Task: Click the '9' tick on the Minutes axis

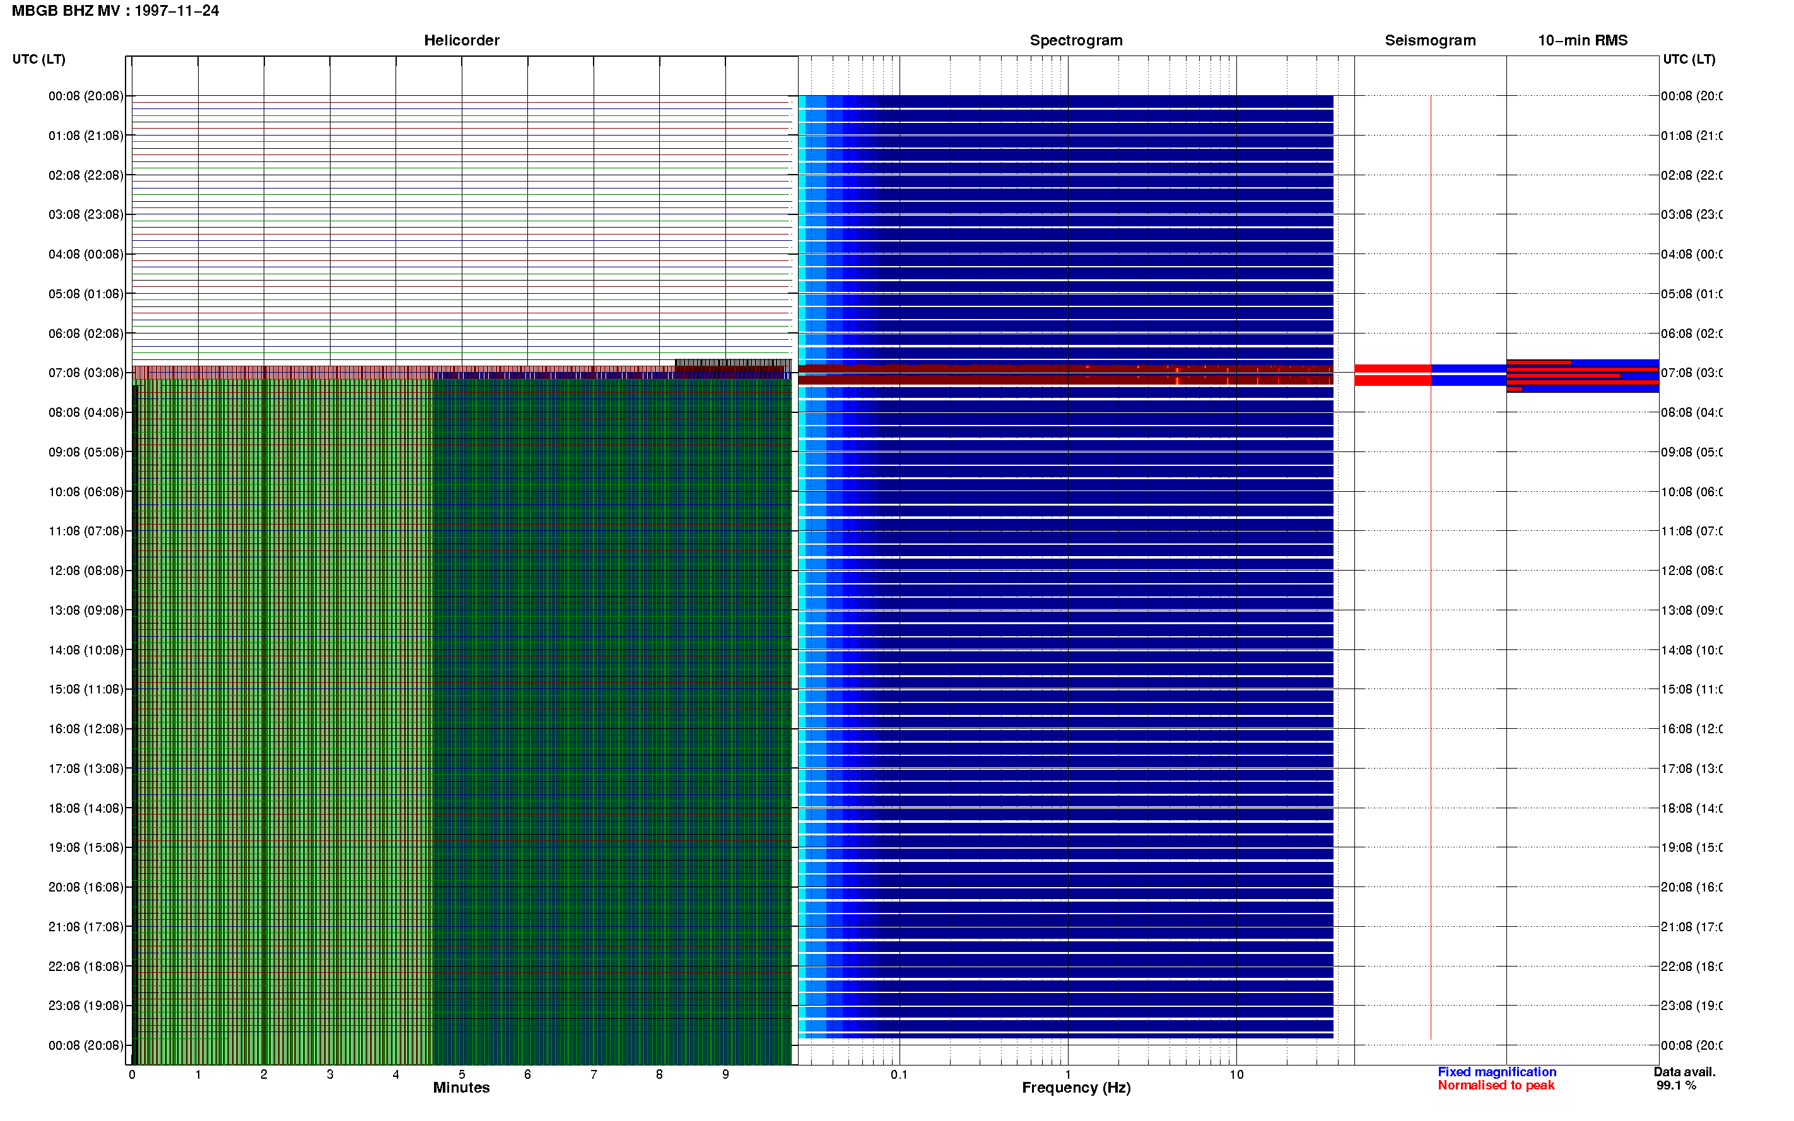Action: click(725, 1074)
